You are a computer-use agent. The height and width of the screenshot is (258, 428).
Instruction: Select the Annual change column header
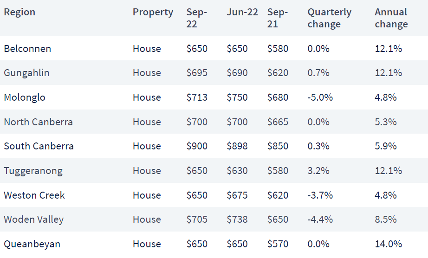point(391,18)
